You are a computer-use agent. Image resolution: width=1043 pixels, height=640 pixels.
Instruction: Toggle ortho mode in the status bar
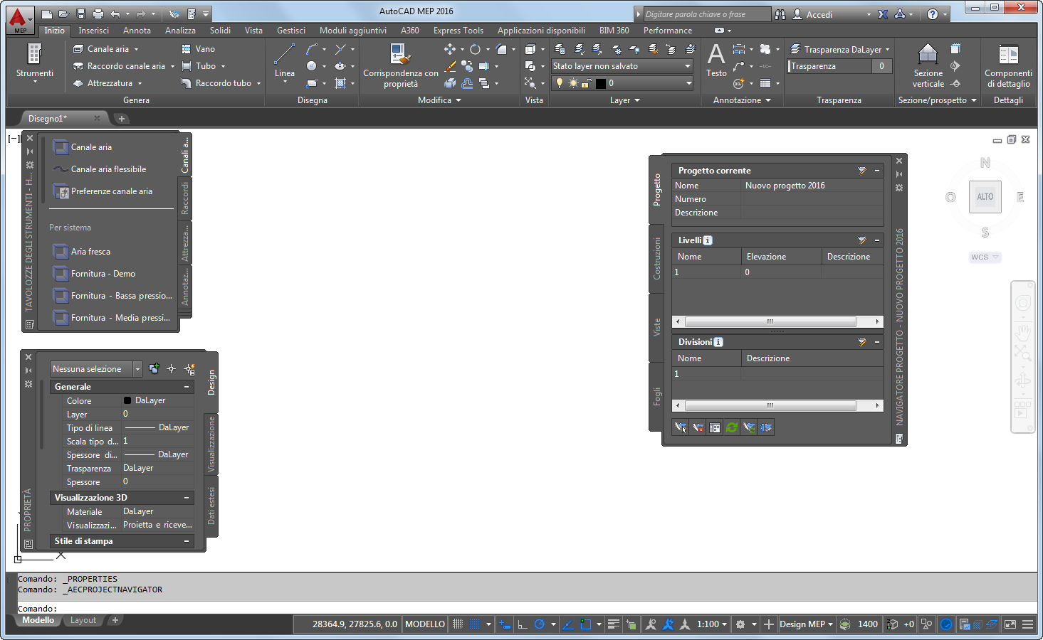(523, 624)
